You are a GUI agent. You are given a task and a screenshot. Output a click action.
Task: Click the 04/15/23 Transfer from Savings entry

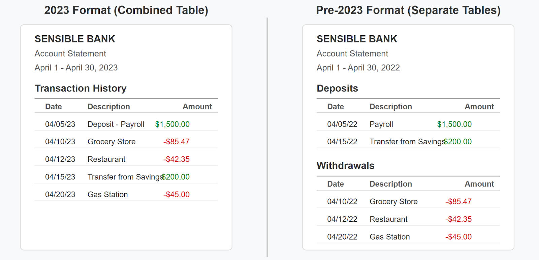pyautogui.click(x=126, y=177)
